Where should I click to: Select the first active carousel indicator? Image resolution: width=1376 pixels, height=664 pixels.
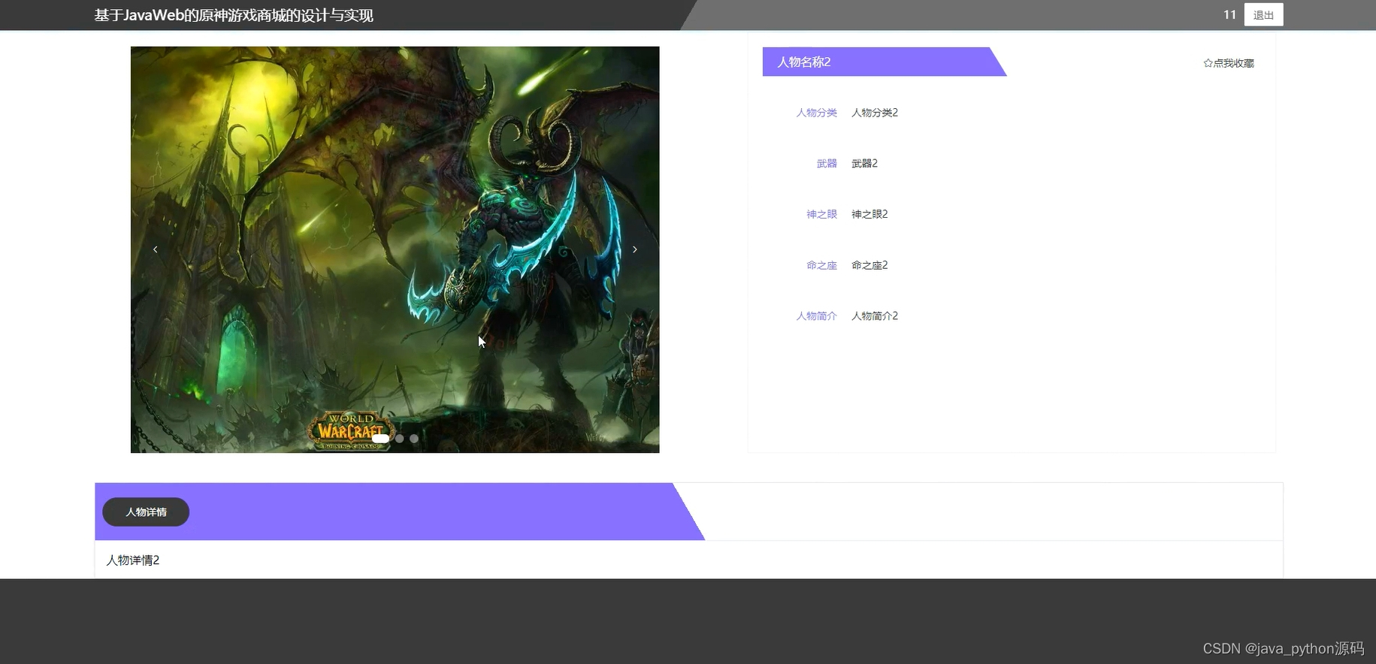(x=381, y=439)
